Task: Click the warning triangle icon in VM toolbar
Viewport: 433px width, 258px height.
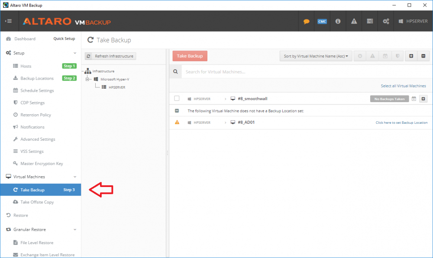Action: 372,56
